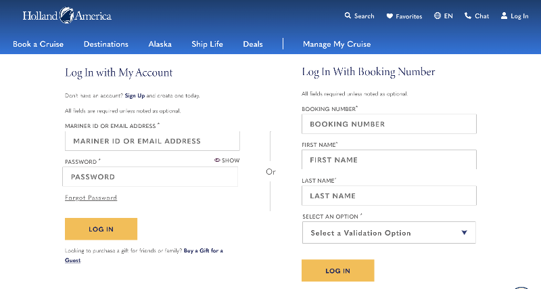541x289 pixels.
Task: Click Log In under My Account form
Action: point(101,229)
